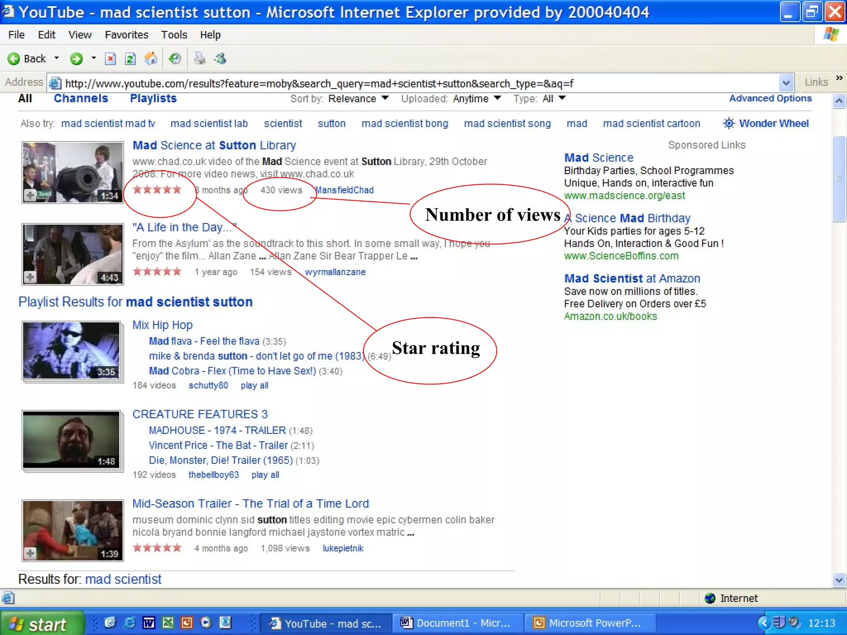Click the Messenger toolbar icon
The image size is (847, 635).
pos(220,59)
